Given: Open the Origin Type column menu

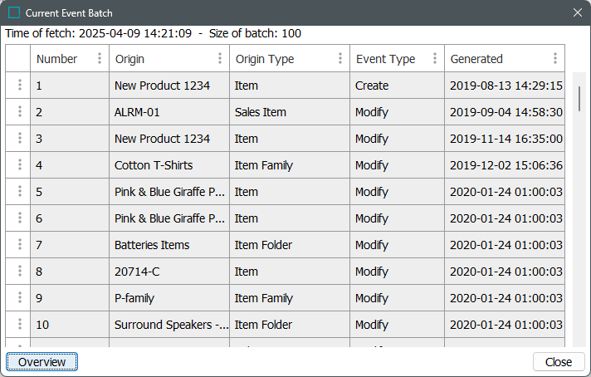Looking at the screenshot, I should [x=340, y=59].
